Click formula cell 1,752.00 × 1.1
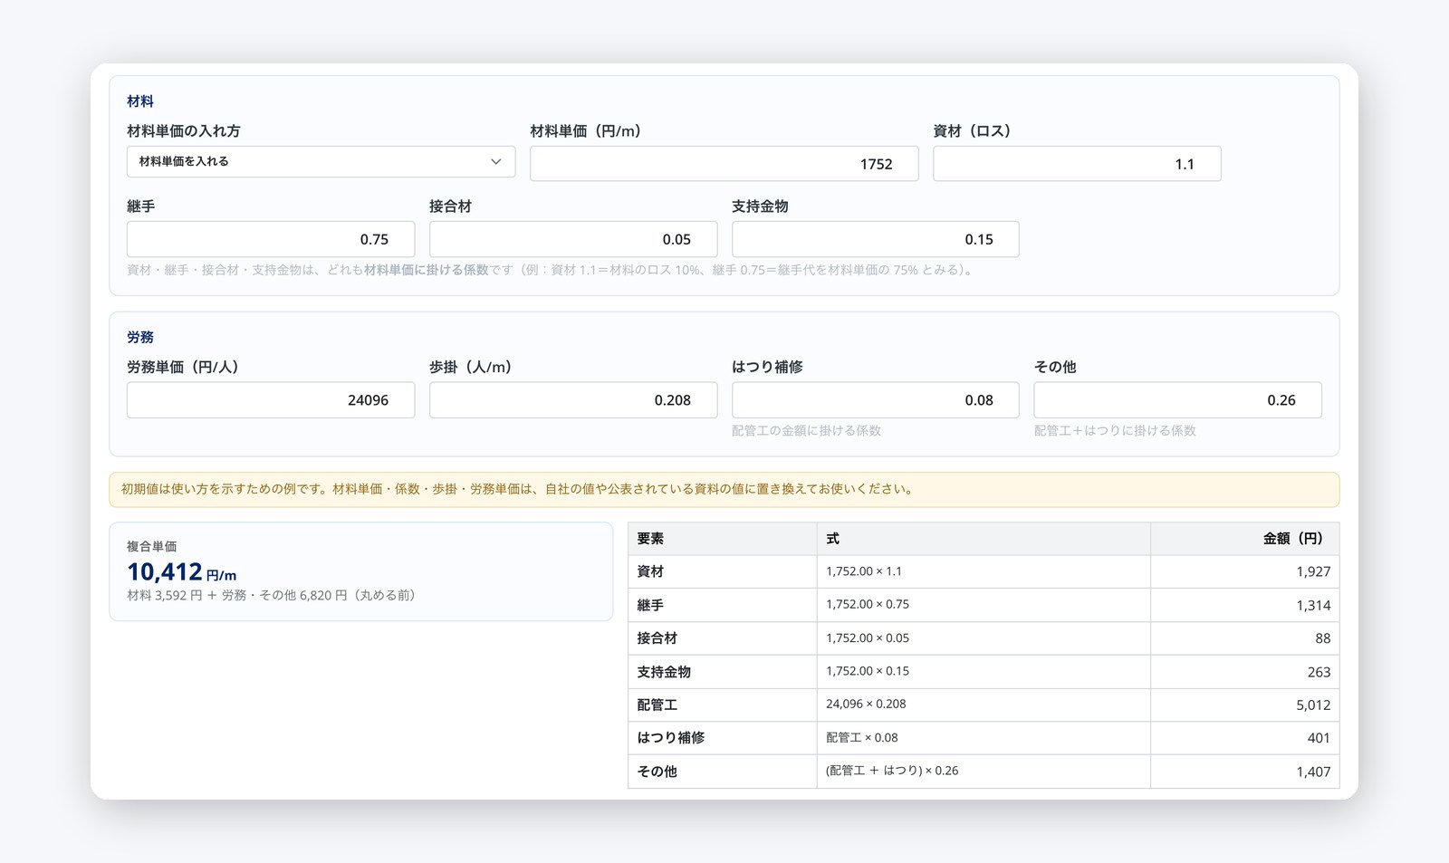 click(984, 571)
